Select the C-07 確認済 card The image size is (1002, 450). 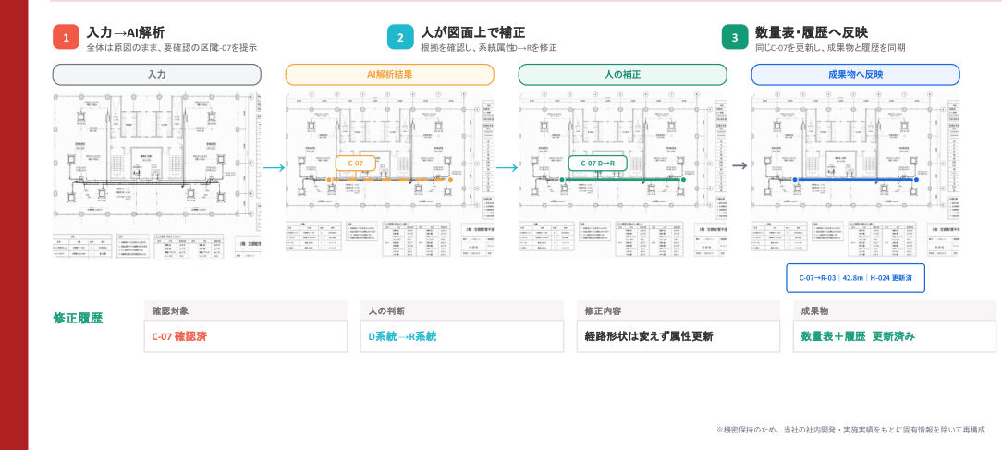[245, 336]
